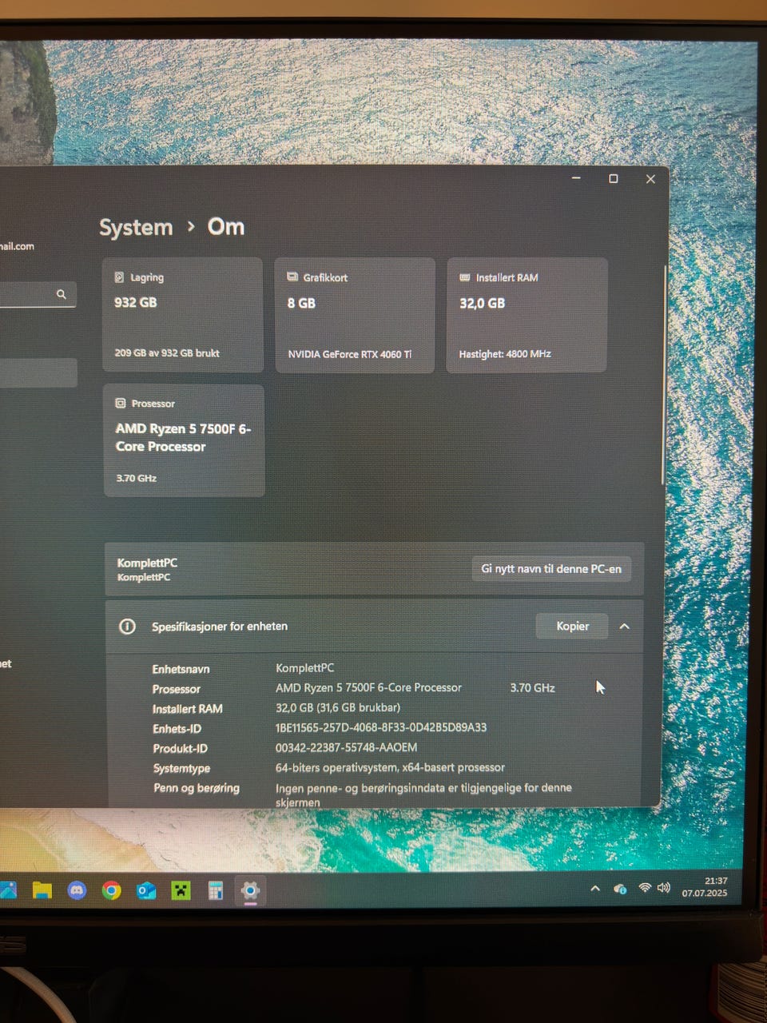Open Outlook from the taskbar
767x1023 pixels.
pyautogui.click(x=146, y=890)
